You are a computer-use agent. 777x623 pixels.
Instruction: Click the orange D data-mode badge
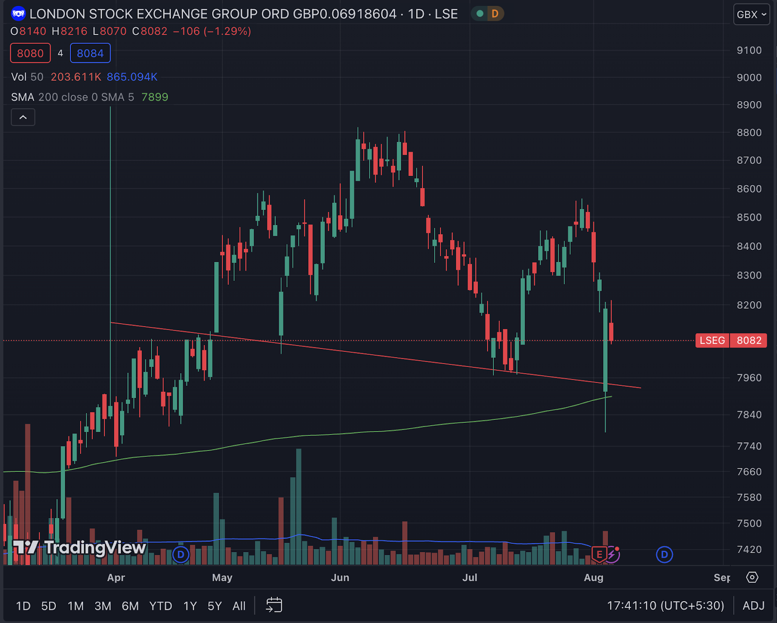coord(495,14)
